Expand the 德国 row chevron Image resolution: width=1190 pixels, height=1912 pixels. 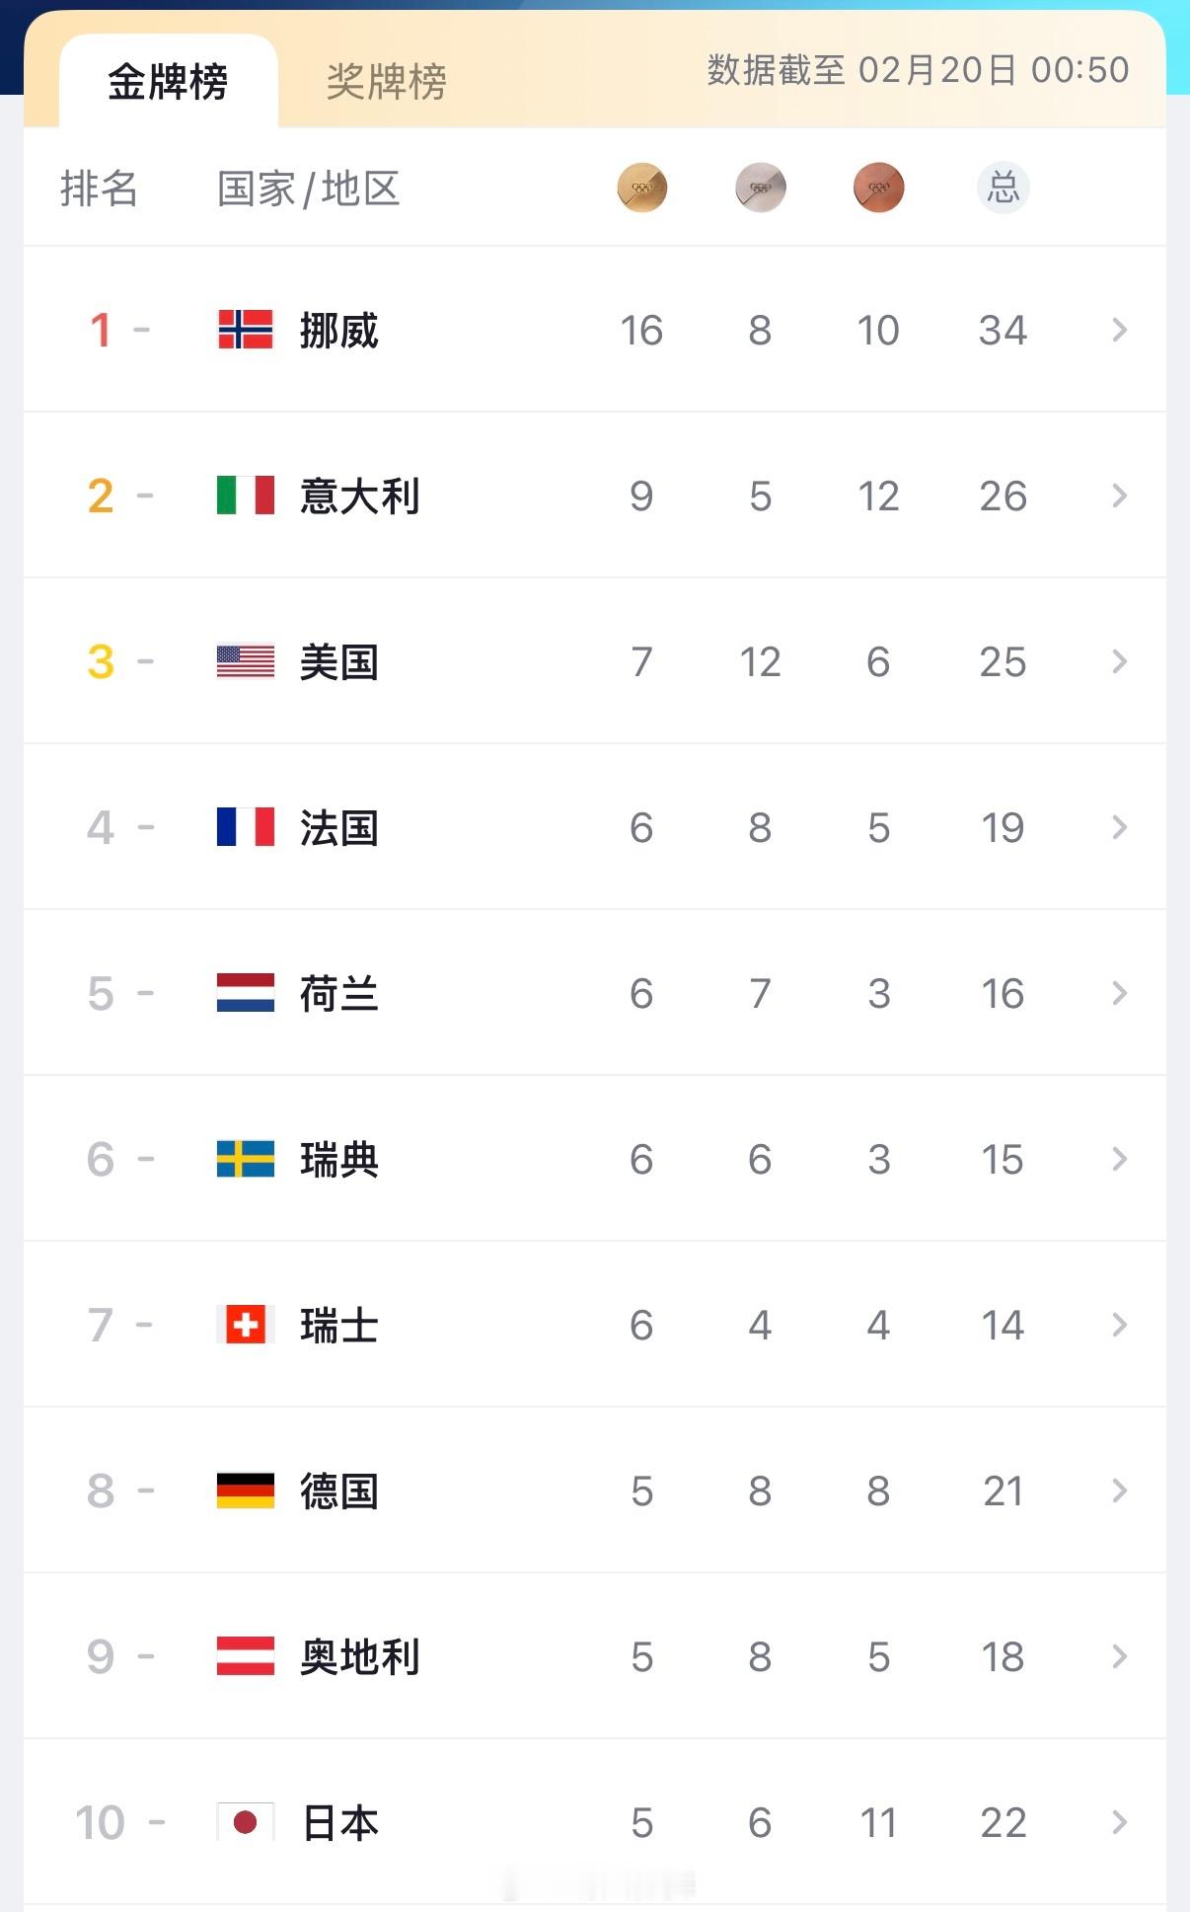1119,1491
